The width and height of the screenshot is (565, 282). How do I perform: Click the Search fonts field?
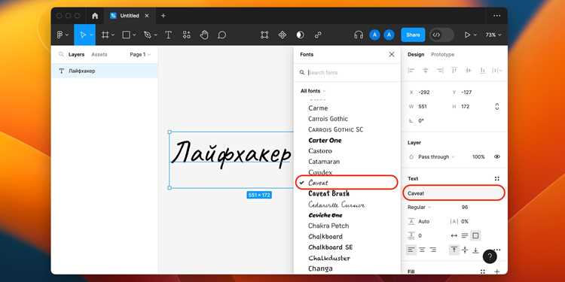(347, 73)
